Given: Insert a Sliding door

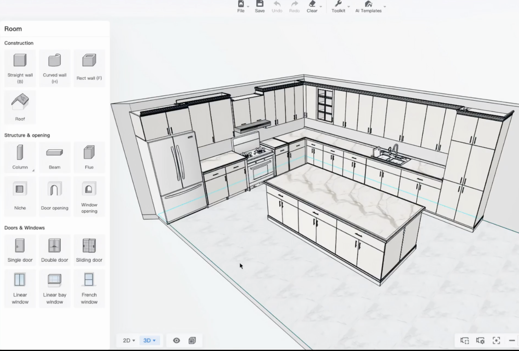Looking at the screenshot, I should 89,250.
